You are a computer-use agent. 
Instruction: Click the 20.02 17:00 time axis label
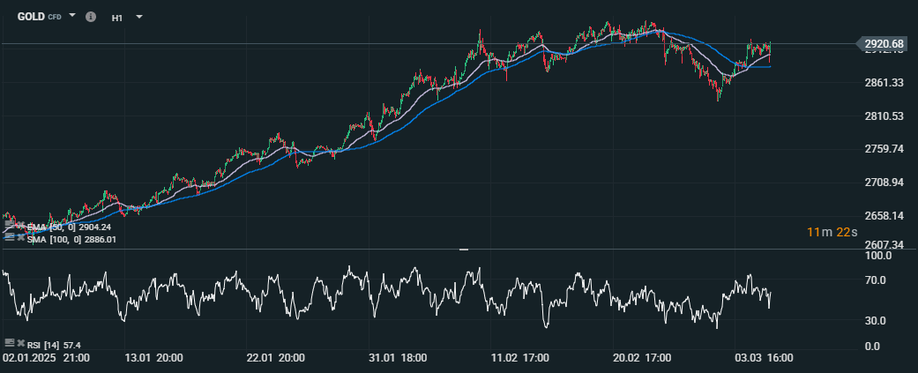tap(641, 358)
